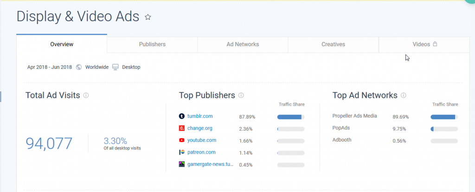
Task: Click the youtube.com favicon icon
Action: click(x=182, y=140)
